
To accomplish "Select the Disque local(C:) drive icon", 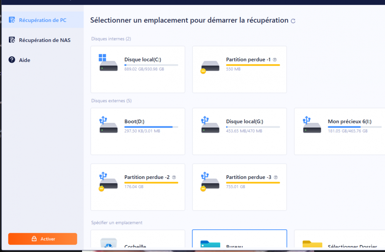I will pos(108,63).
